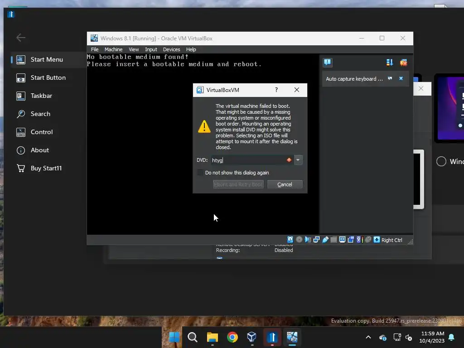Click Mount and Retry Boot button
This screenshot has width=464, height=348.
[x=238, y=184]
